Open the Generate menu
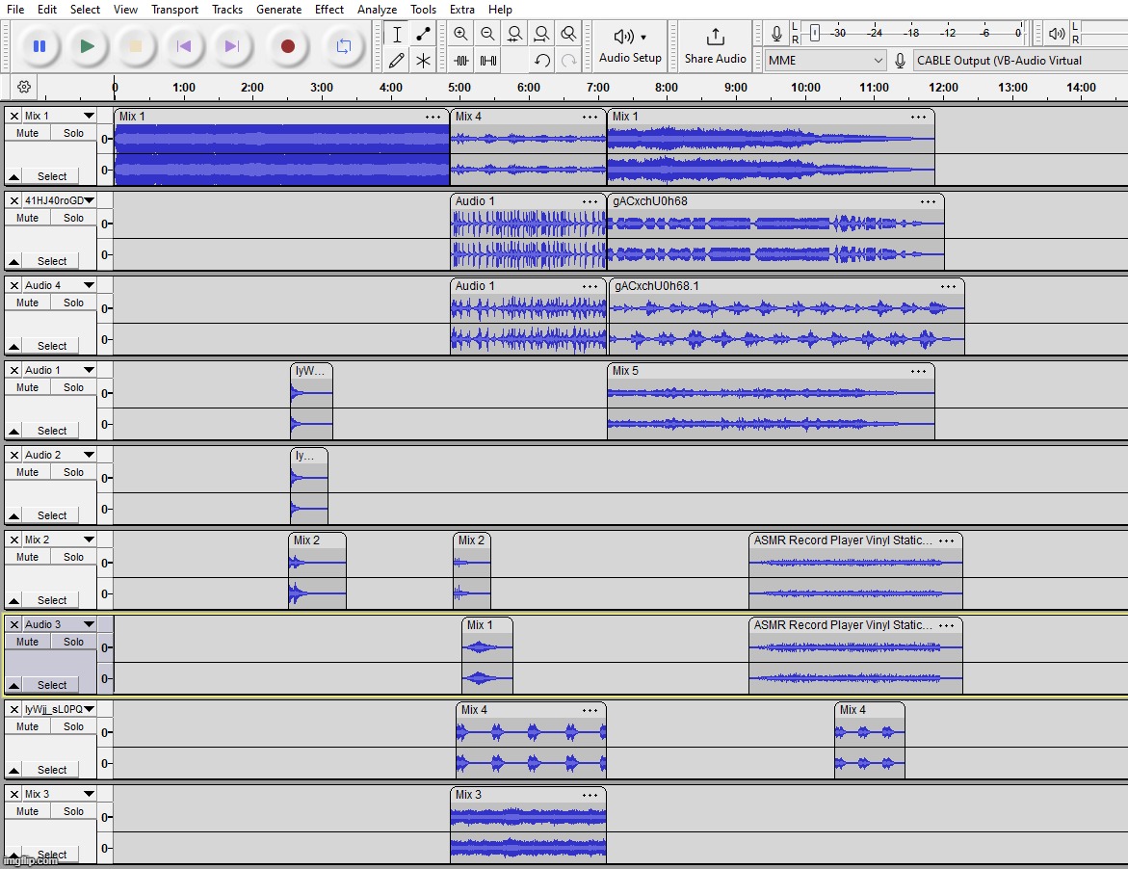The image size is (1128, 869). click(x=279, y=9)
